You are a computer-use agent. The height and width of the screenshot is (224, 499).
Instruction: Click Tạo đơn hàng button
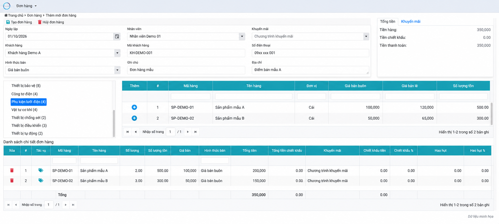pos(19,22)
